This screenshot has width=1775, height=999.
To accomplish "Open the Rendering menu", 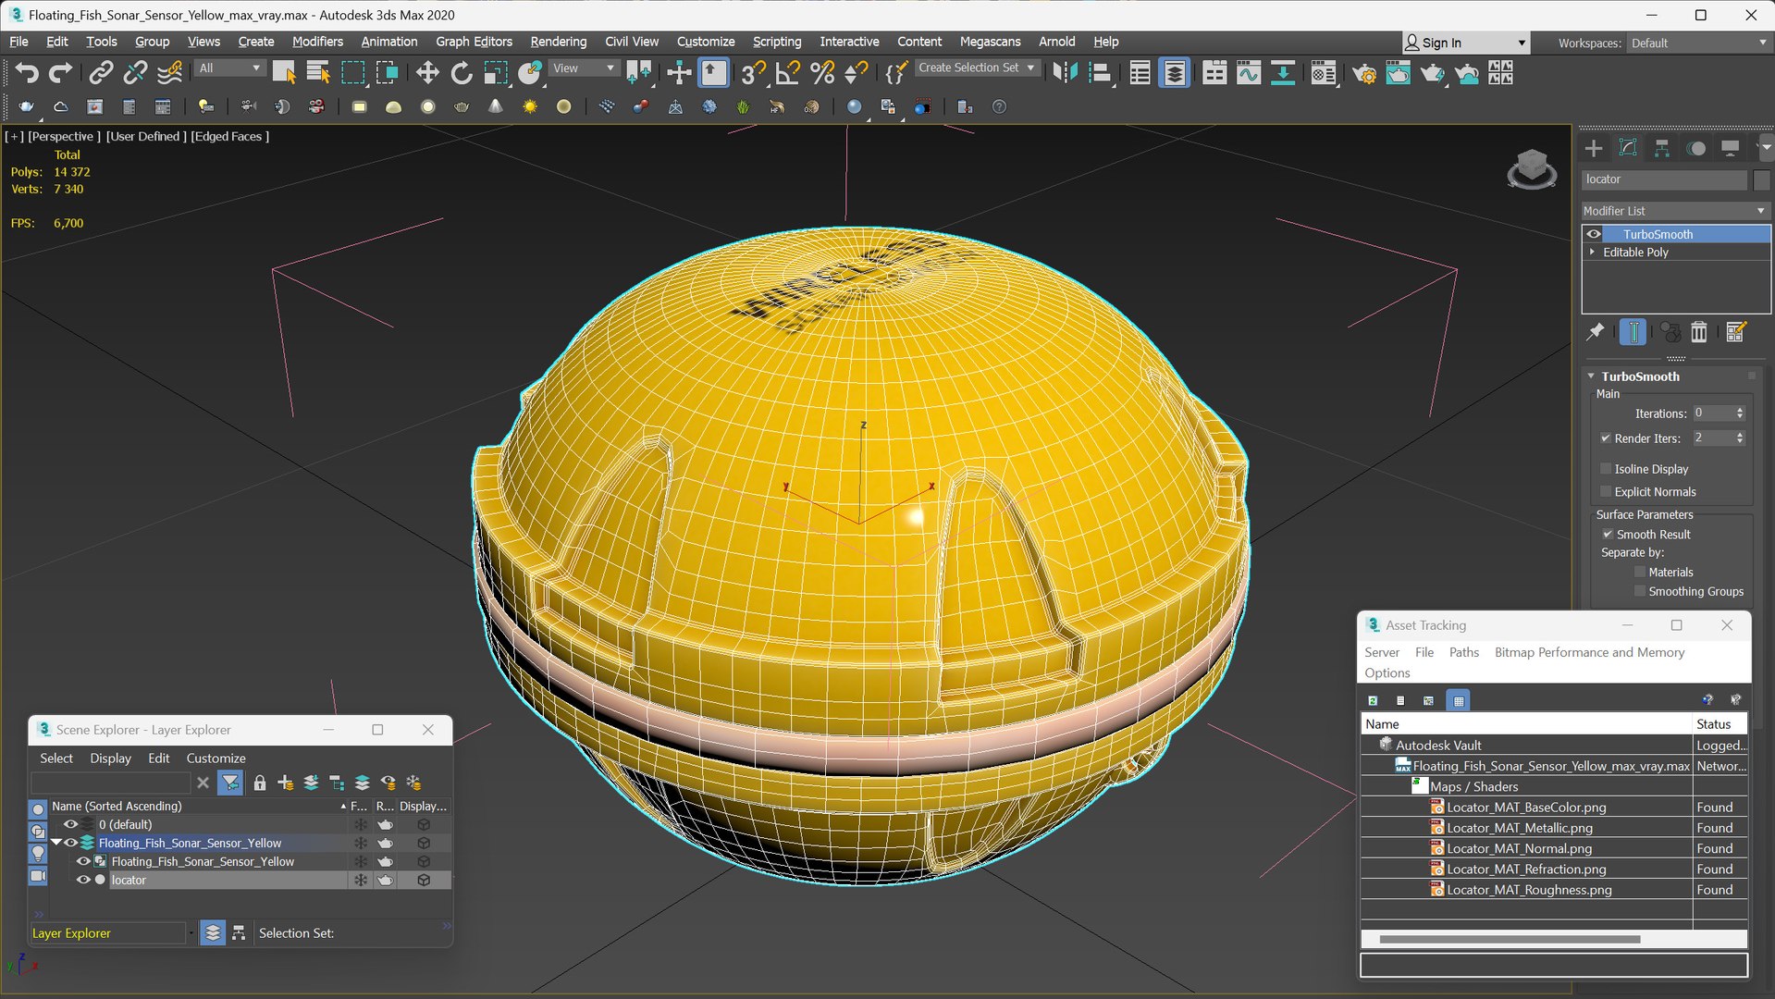I will (x=558, y=42).
